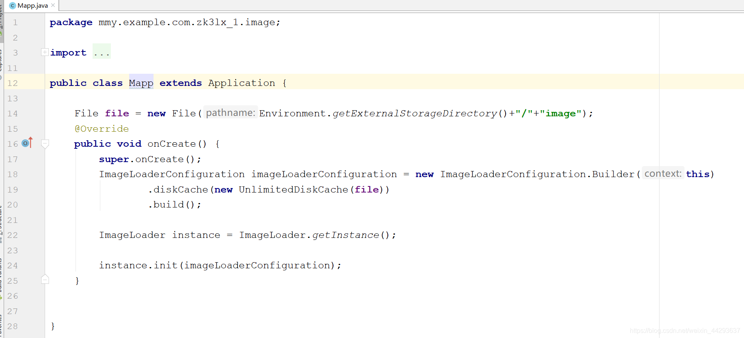Click the 'this' keyword on line 18
This screenshot has width=744, height=338.
tap(698, 174)
